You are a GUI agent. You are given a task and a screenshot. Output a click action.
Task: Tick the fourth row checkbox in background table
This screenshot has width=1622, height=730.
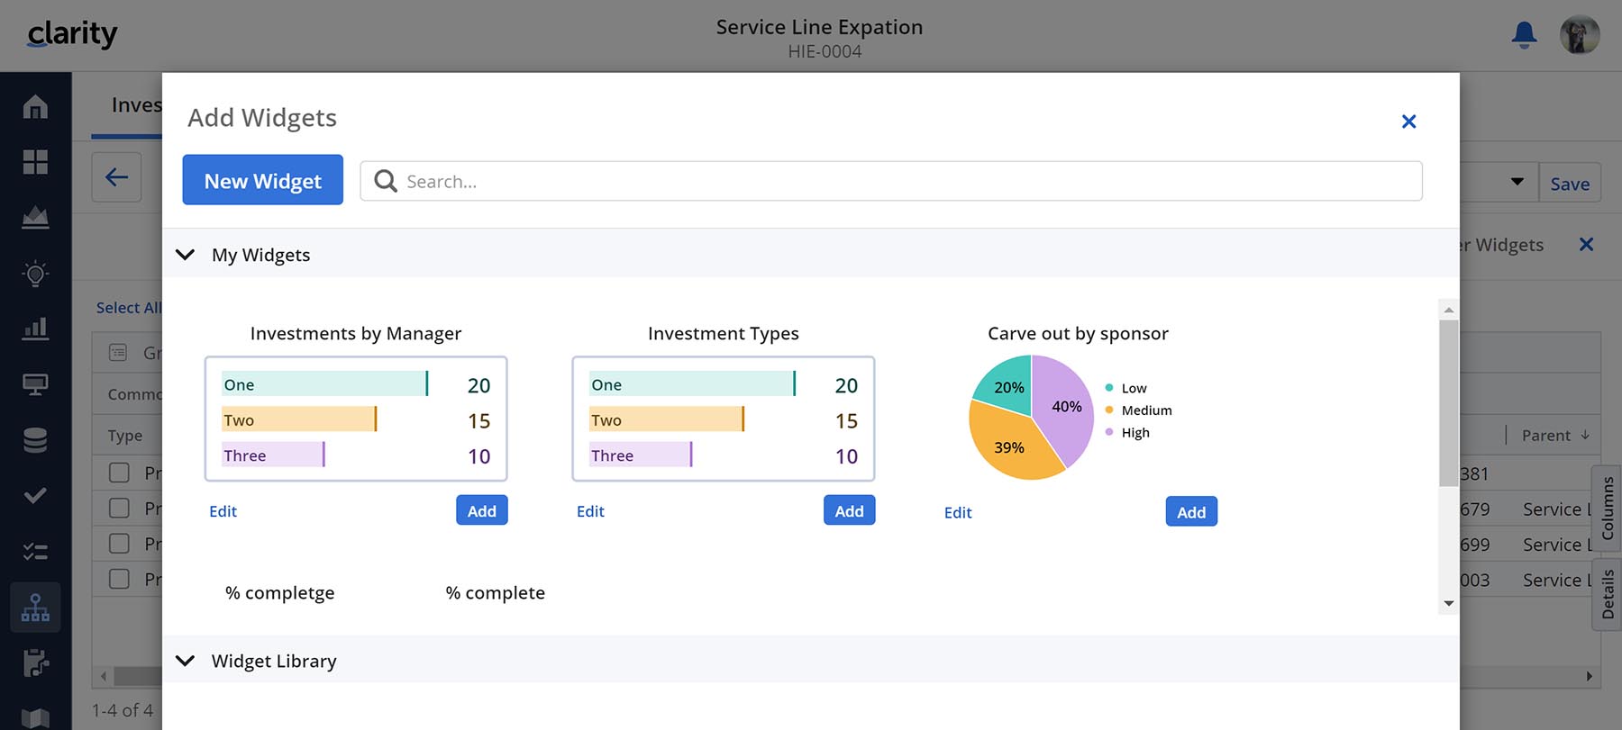pyautogui.click(x=119, y=579)
